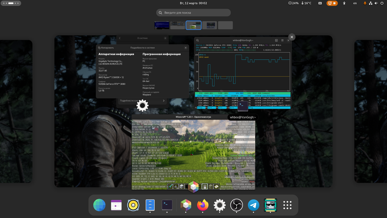This screenshot has width=387, height=218.
Task: Select the '/usr/bin/gnome-shell' process row
Action: pos(243,103)
